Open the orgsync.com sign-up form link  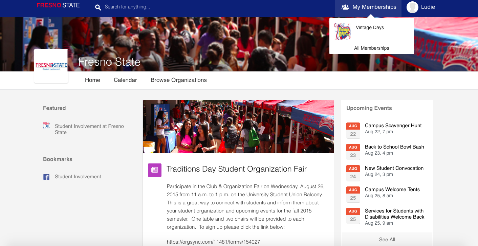(x=213, y=242)
